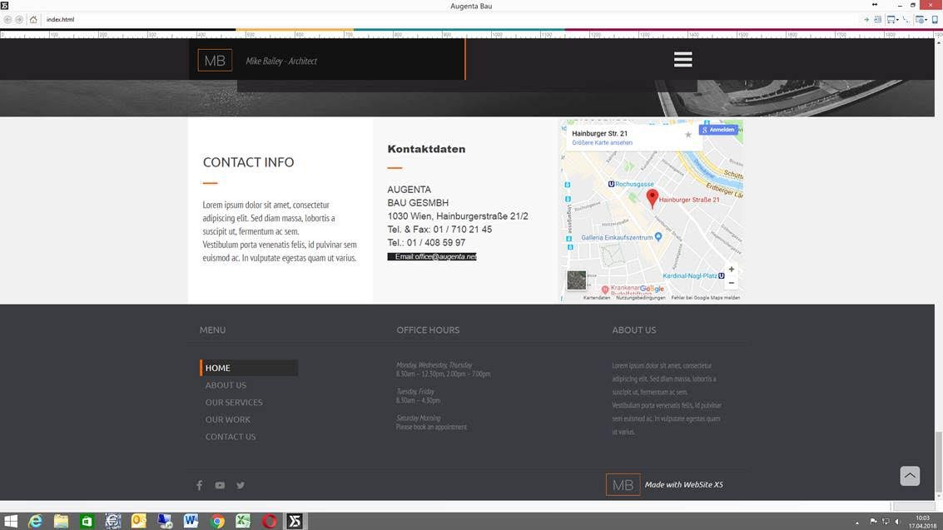Select HOME in the footer menu

(218, 368)
